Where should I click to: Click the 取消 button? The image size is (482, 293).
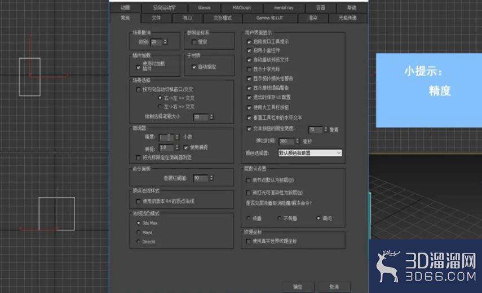(334, 287)
